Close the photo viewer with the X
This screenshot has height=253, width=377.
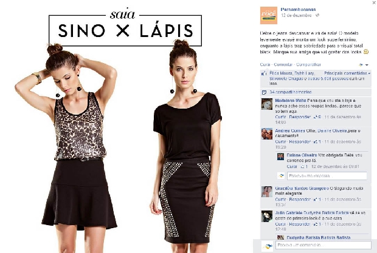(x=374, y=2)
